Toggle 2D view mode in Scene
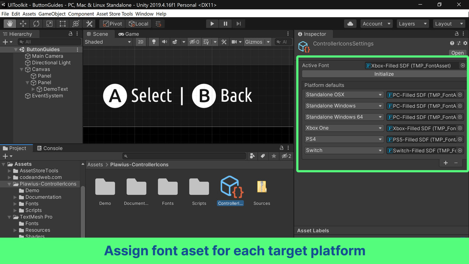Image resolution: width=469 pixels, height=264 pixels. click(141, 42)
